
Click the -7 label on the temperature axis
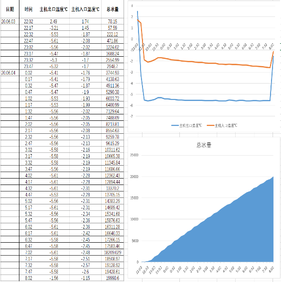(132, 116)
